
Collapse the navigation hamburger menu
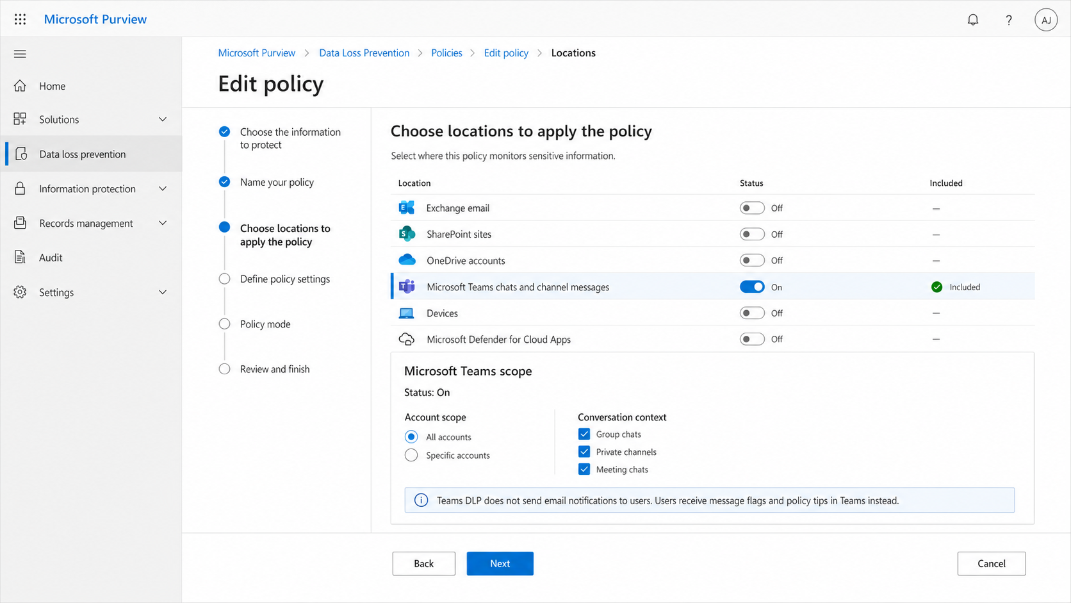[x=20, y=54]
